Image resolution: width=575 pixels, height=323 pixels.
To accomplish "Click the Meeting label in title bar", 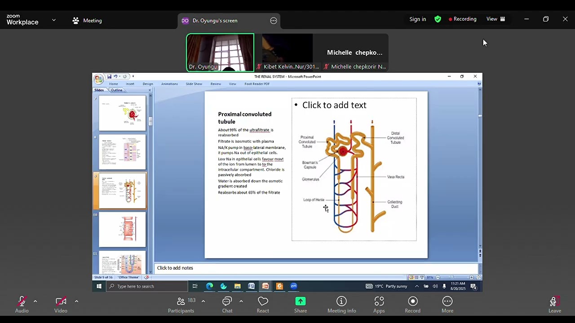I will click(87, 21).
